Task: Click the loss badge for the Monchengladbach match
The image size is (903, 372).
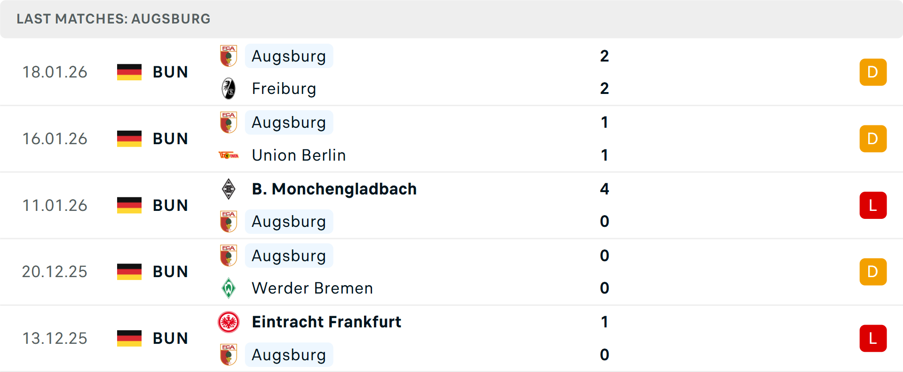Action: pyautogui.click(x=873, y=205)
